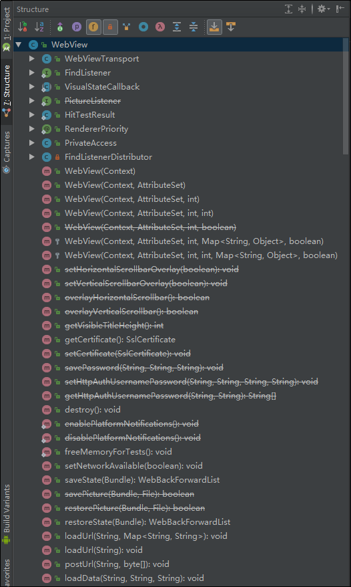
Task: Expand the FindListenerDistributor node
Action: pyautogui.click(x=32, y=157)
